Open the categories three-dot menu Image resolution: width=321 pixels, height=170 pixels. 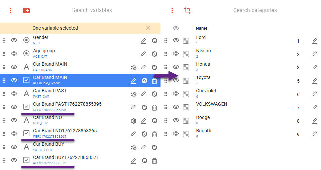[172, 10]
